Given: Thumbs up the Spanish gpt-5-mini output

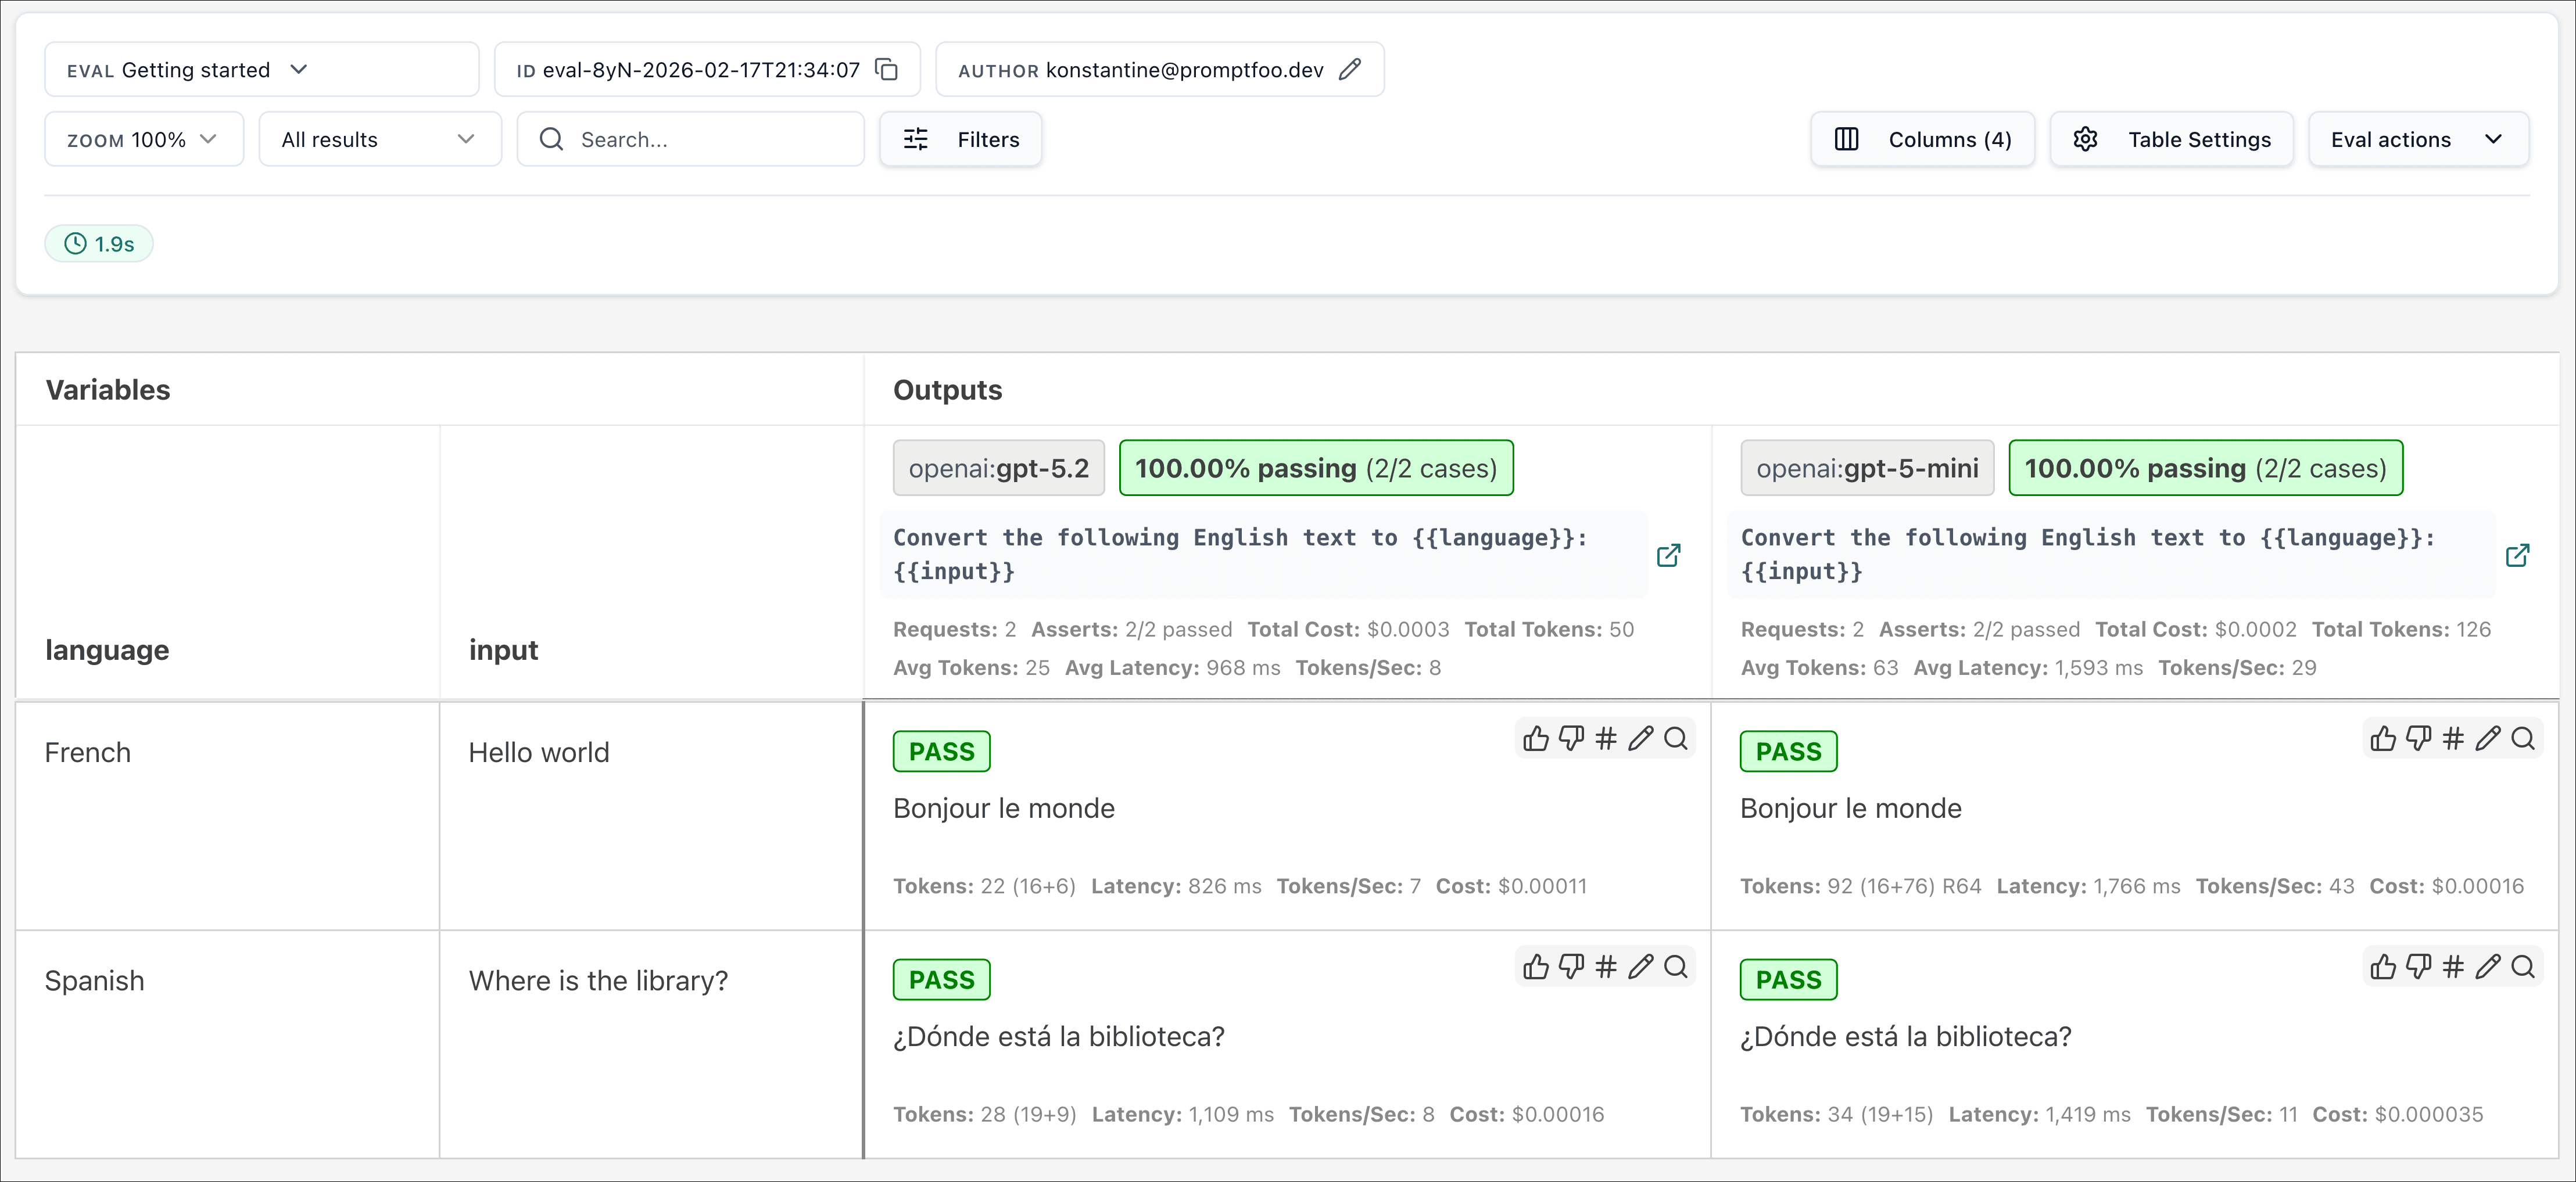Looking at the screenshot, I should 2383,966.
